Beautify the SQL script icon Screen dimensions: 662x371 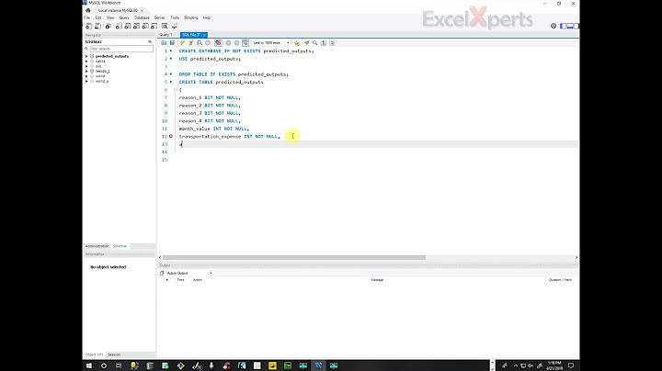307,43
